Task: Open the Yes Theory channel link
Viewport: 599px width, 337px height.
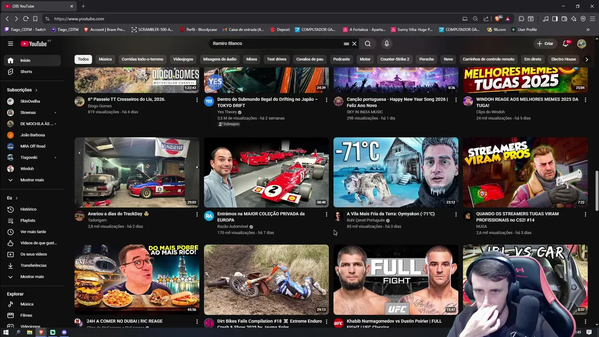Action: (227, 112)
